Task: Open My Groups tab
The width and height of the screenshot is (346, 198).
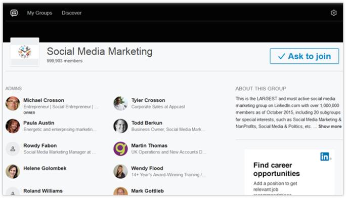Action: point(40,13)
